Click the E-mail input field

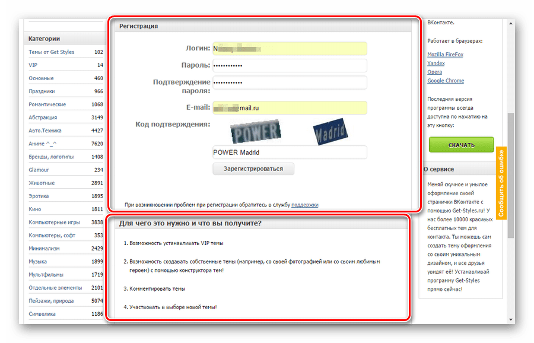[x=290, y=108]
